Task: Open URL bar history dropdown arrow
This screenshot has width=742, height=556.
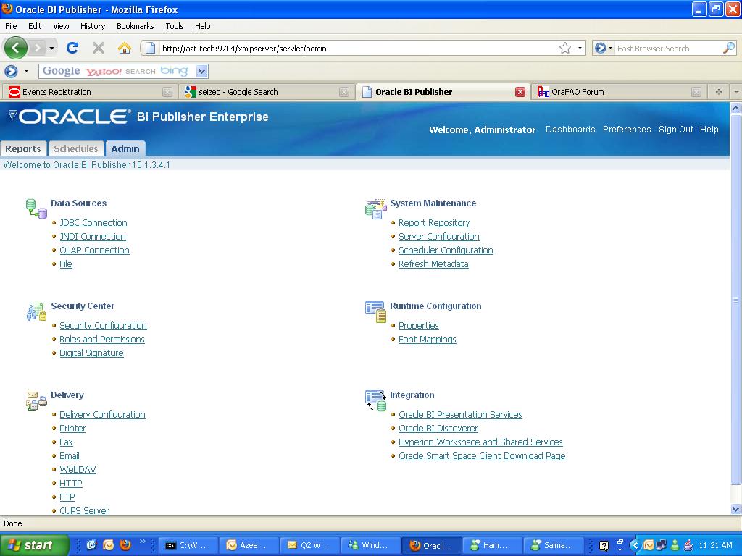Action: coord(580,49)
